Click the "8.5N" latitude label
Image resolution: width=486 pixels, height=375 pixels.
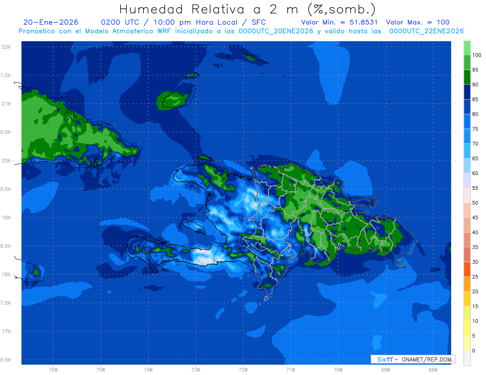[6, 246]
